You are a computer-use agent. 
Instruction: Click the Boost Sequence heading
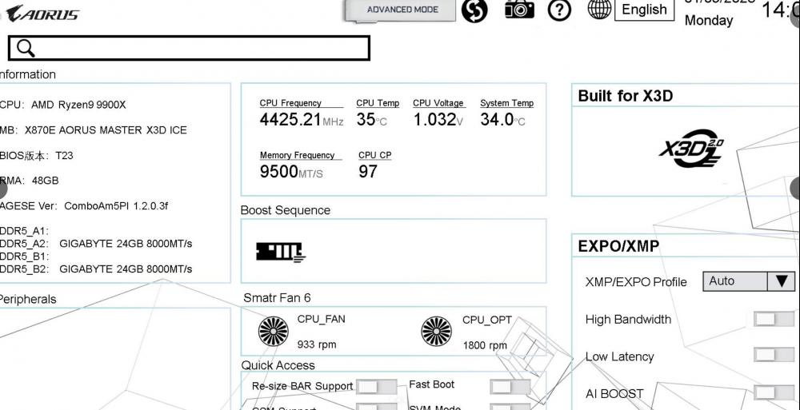pyautogui.click(x=286, y=210)
